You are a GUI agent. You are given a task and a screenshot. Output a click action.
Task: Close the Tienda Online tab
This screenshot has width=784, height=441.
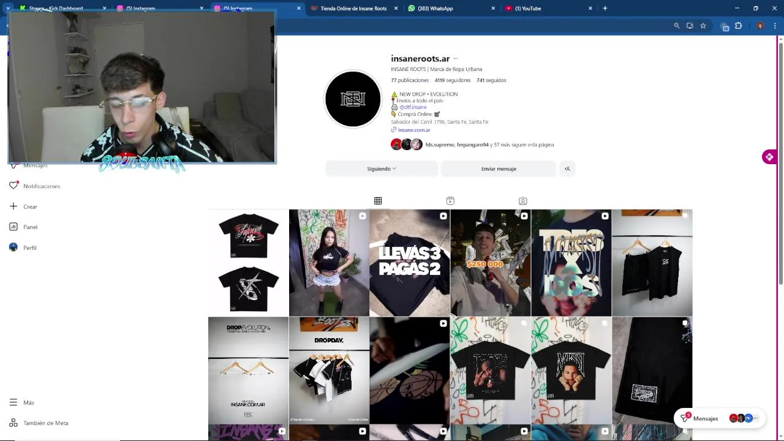[x=396, y=8]
